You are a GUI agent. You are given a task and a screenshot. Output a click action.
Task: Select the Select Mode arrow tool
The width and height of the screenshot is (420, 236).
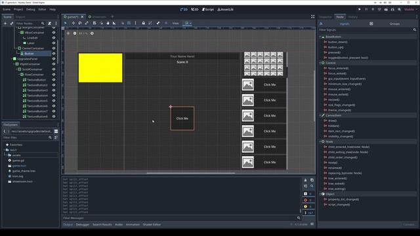[66, 24]
